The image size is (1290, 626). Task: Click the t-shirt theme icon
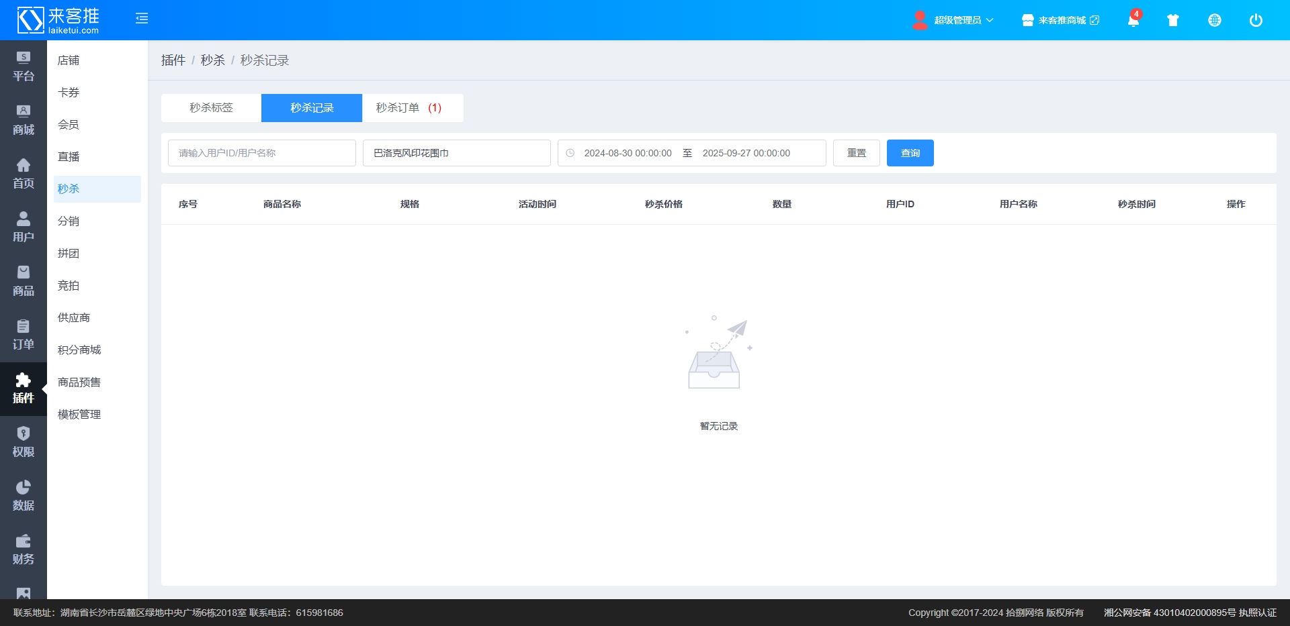point(1173,20)
